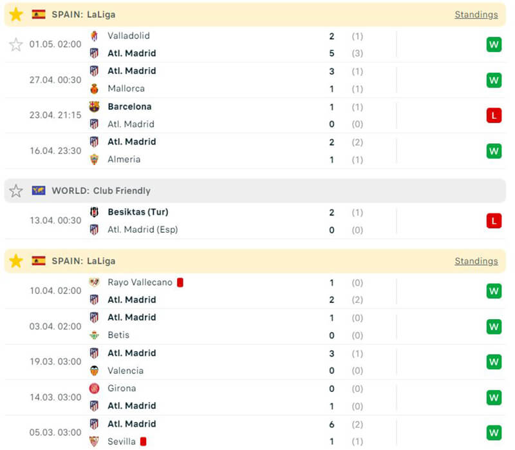Click the Almeria club crest icon
Screen dimensions: 515x450
[x=95, y=160]
